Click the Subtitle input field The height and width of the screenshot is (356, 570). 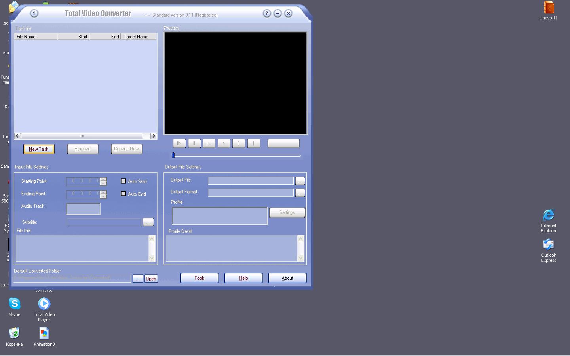click(x=104, y=222)
